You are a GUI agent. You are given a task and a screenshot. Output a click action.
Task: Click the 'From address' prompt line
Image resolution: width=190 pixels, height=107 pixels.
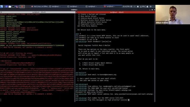(x=105, y=86)
